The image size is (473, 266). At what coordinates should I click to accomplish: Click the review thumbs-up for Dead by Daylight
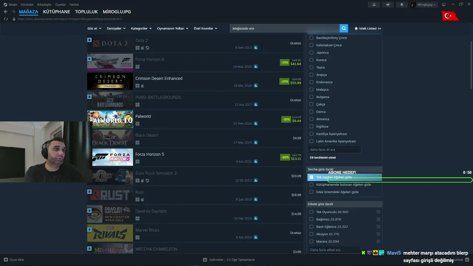[x=256, y=218]
